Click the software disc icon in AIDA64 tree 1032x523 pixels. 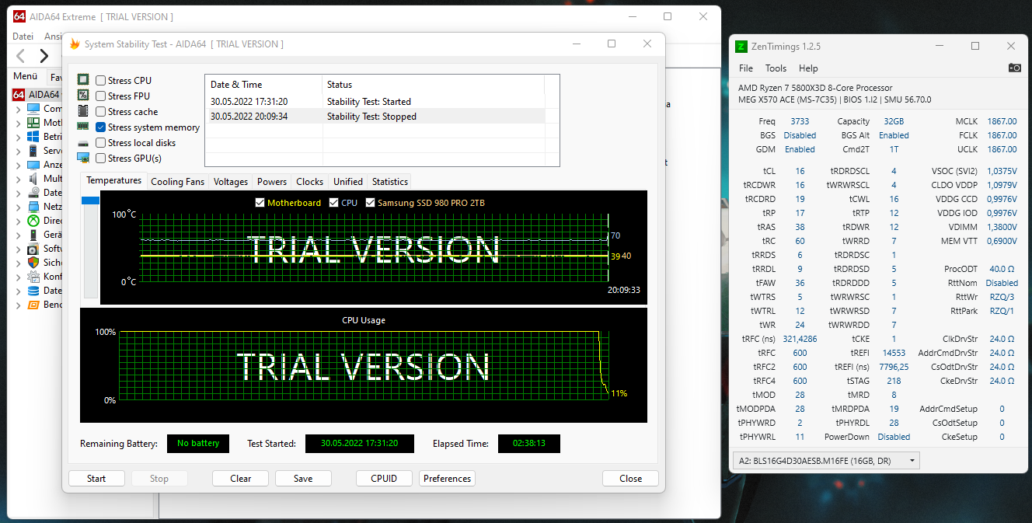point(33,249)
